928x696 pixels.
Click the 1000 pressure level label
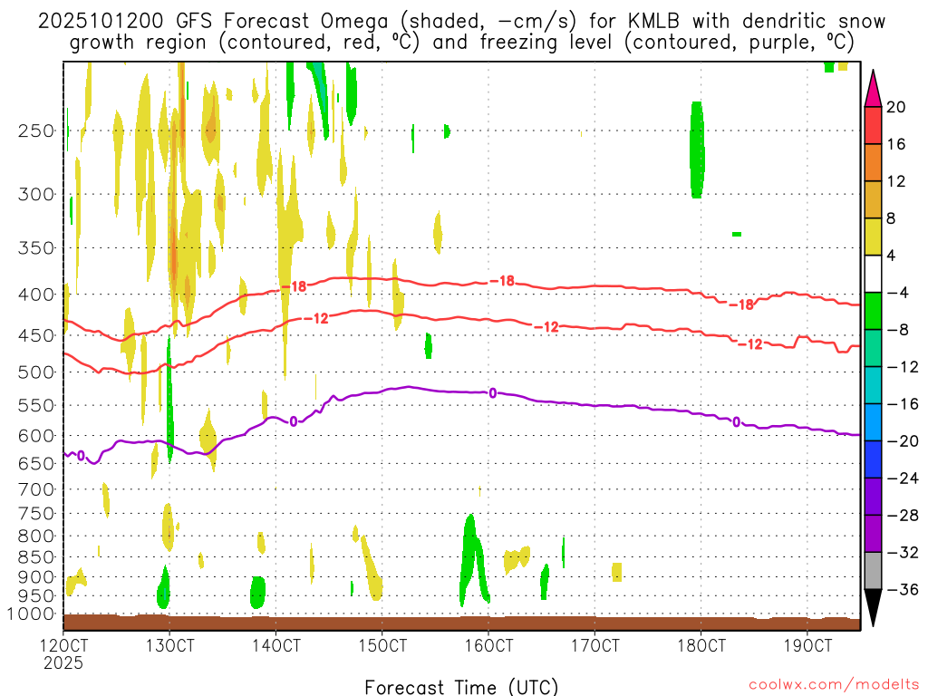32,614
